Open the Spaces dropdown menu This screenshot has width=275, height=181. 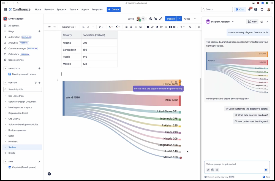tap(62, 9)
